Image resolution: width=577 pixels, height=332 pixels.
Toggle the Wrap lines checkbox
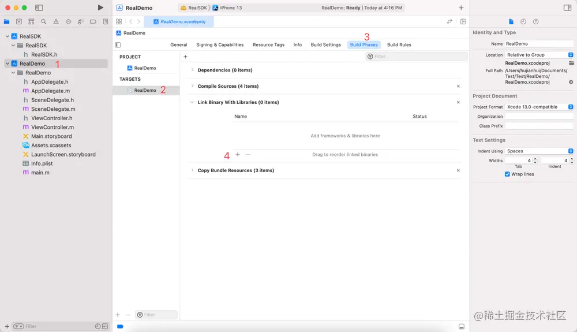click(x=507, y=174)
